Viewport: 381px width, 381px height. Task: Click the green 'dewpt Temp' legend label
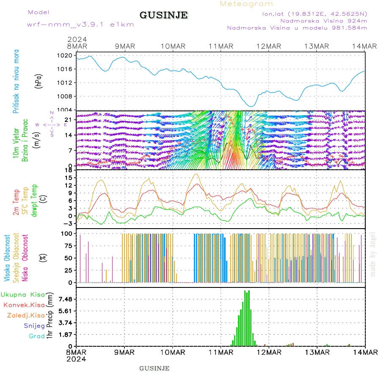coord(34,201)
